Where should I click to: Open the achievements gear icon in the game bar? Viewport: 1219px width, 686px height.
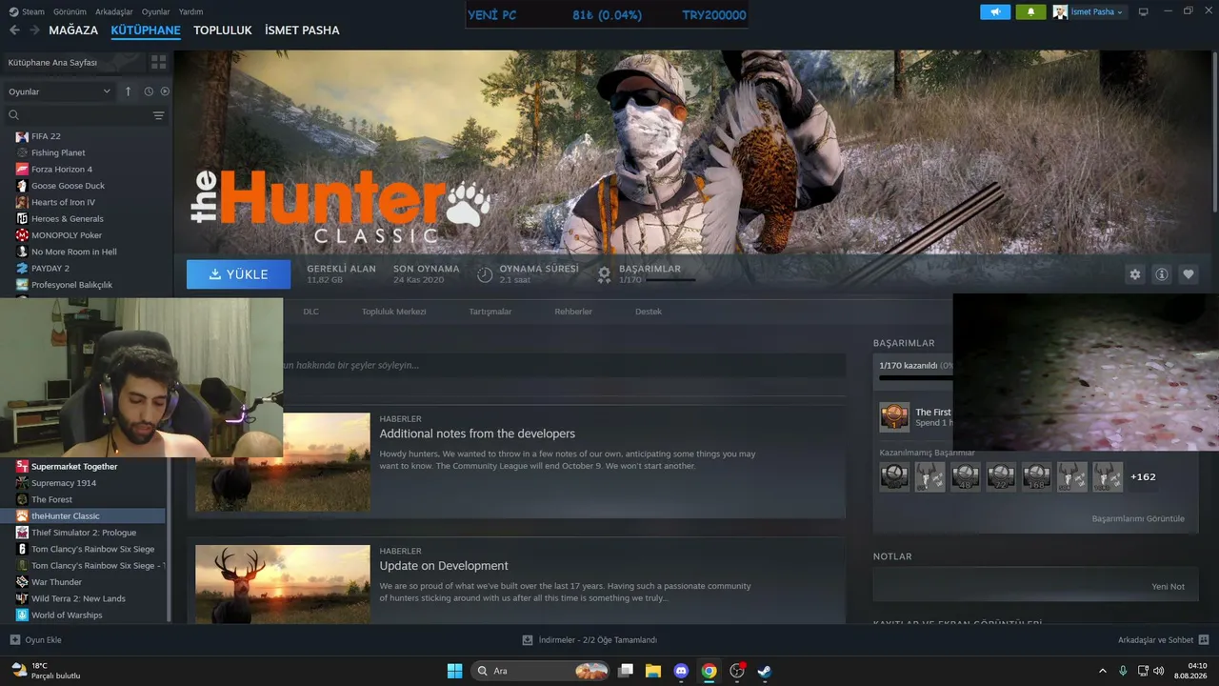604,274
